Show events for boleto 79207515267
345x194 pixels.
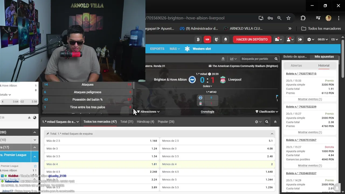click(310, 165)
